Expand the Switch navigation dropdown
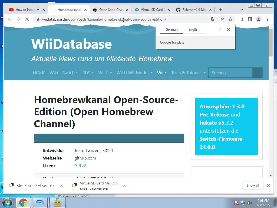 [x=70, y=73]
